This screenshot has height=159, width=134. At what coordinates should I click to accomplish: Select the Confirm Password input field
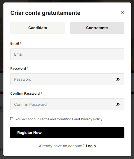coord(67,104)
